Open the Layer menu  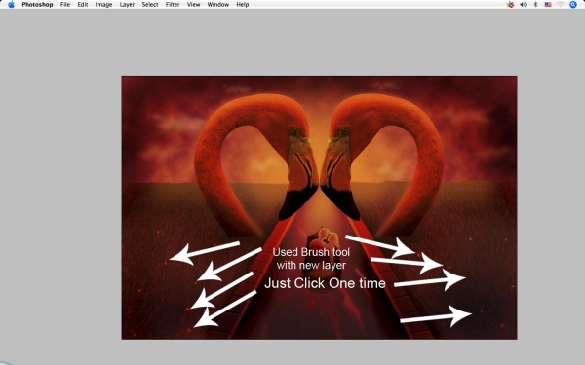click(x=127, y=5)
